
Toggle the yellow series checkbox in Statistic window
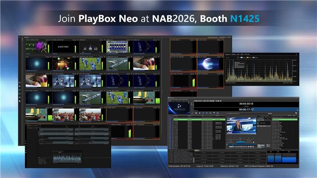point(248,57)
